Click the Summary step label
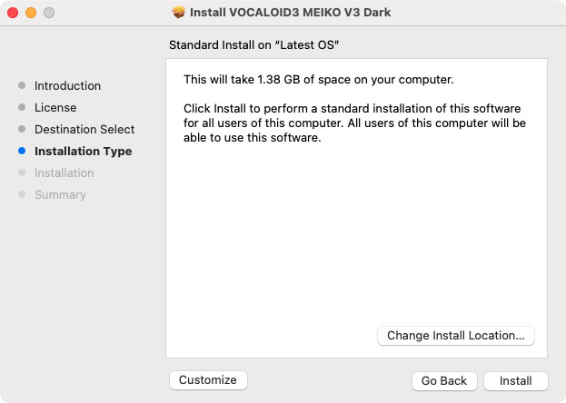Screen dimensions: 566x403 (x=60, y=195)
